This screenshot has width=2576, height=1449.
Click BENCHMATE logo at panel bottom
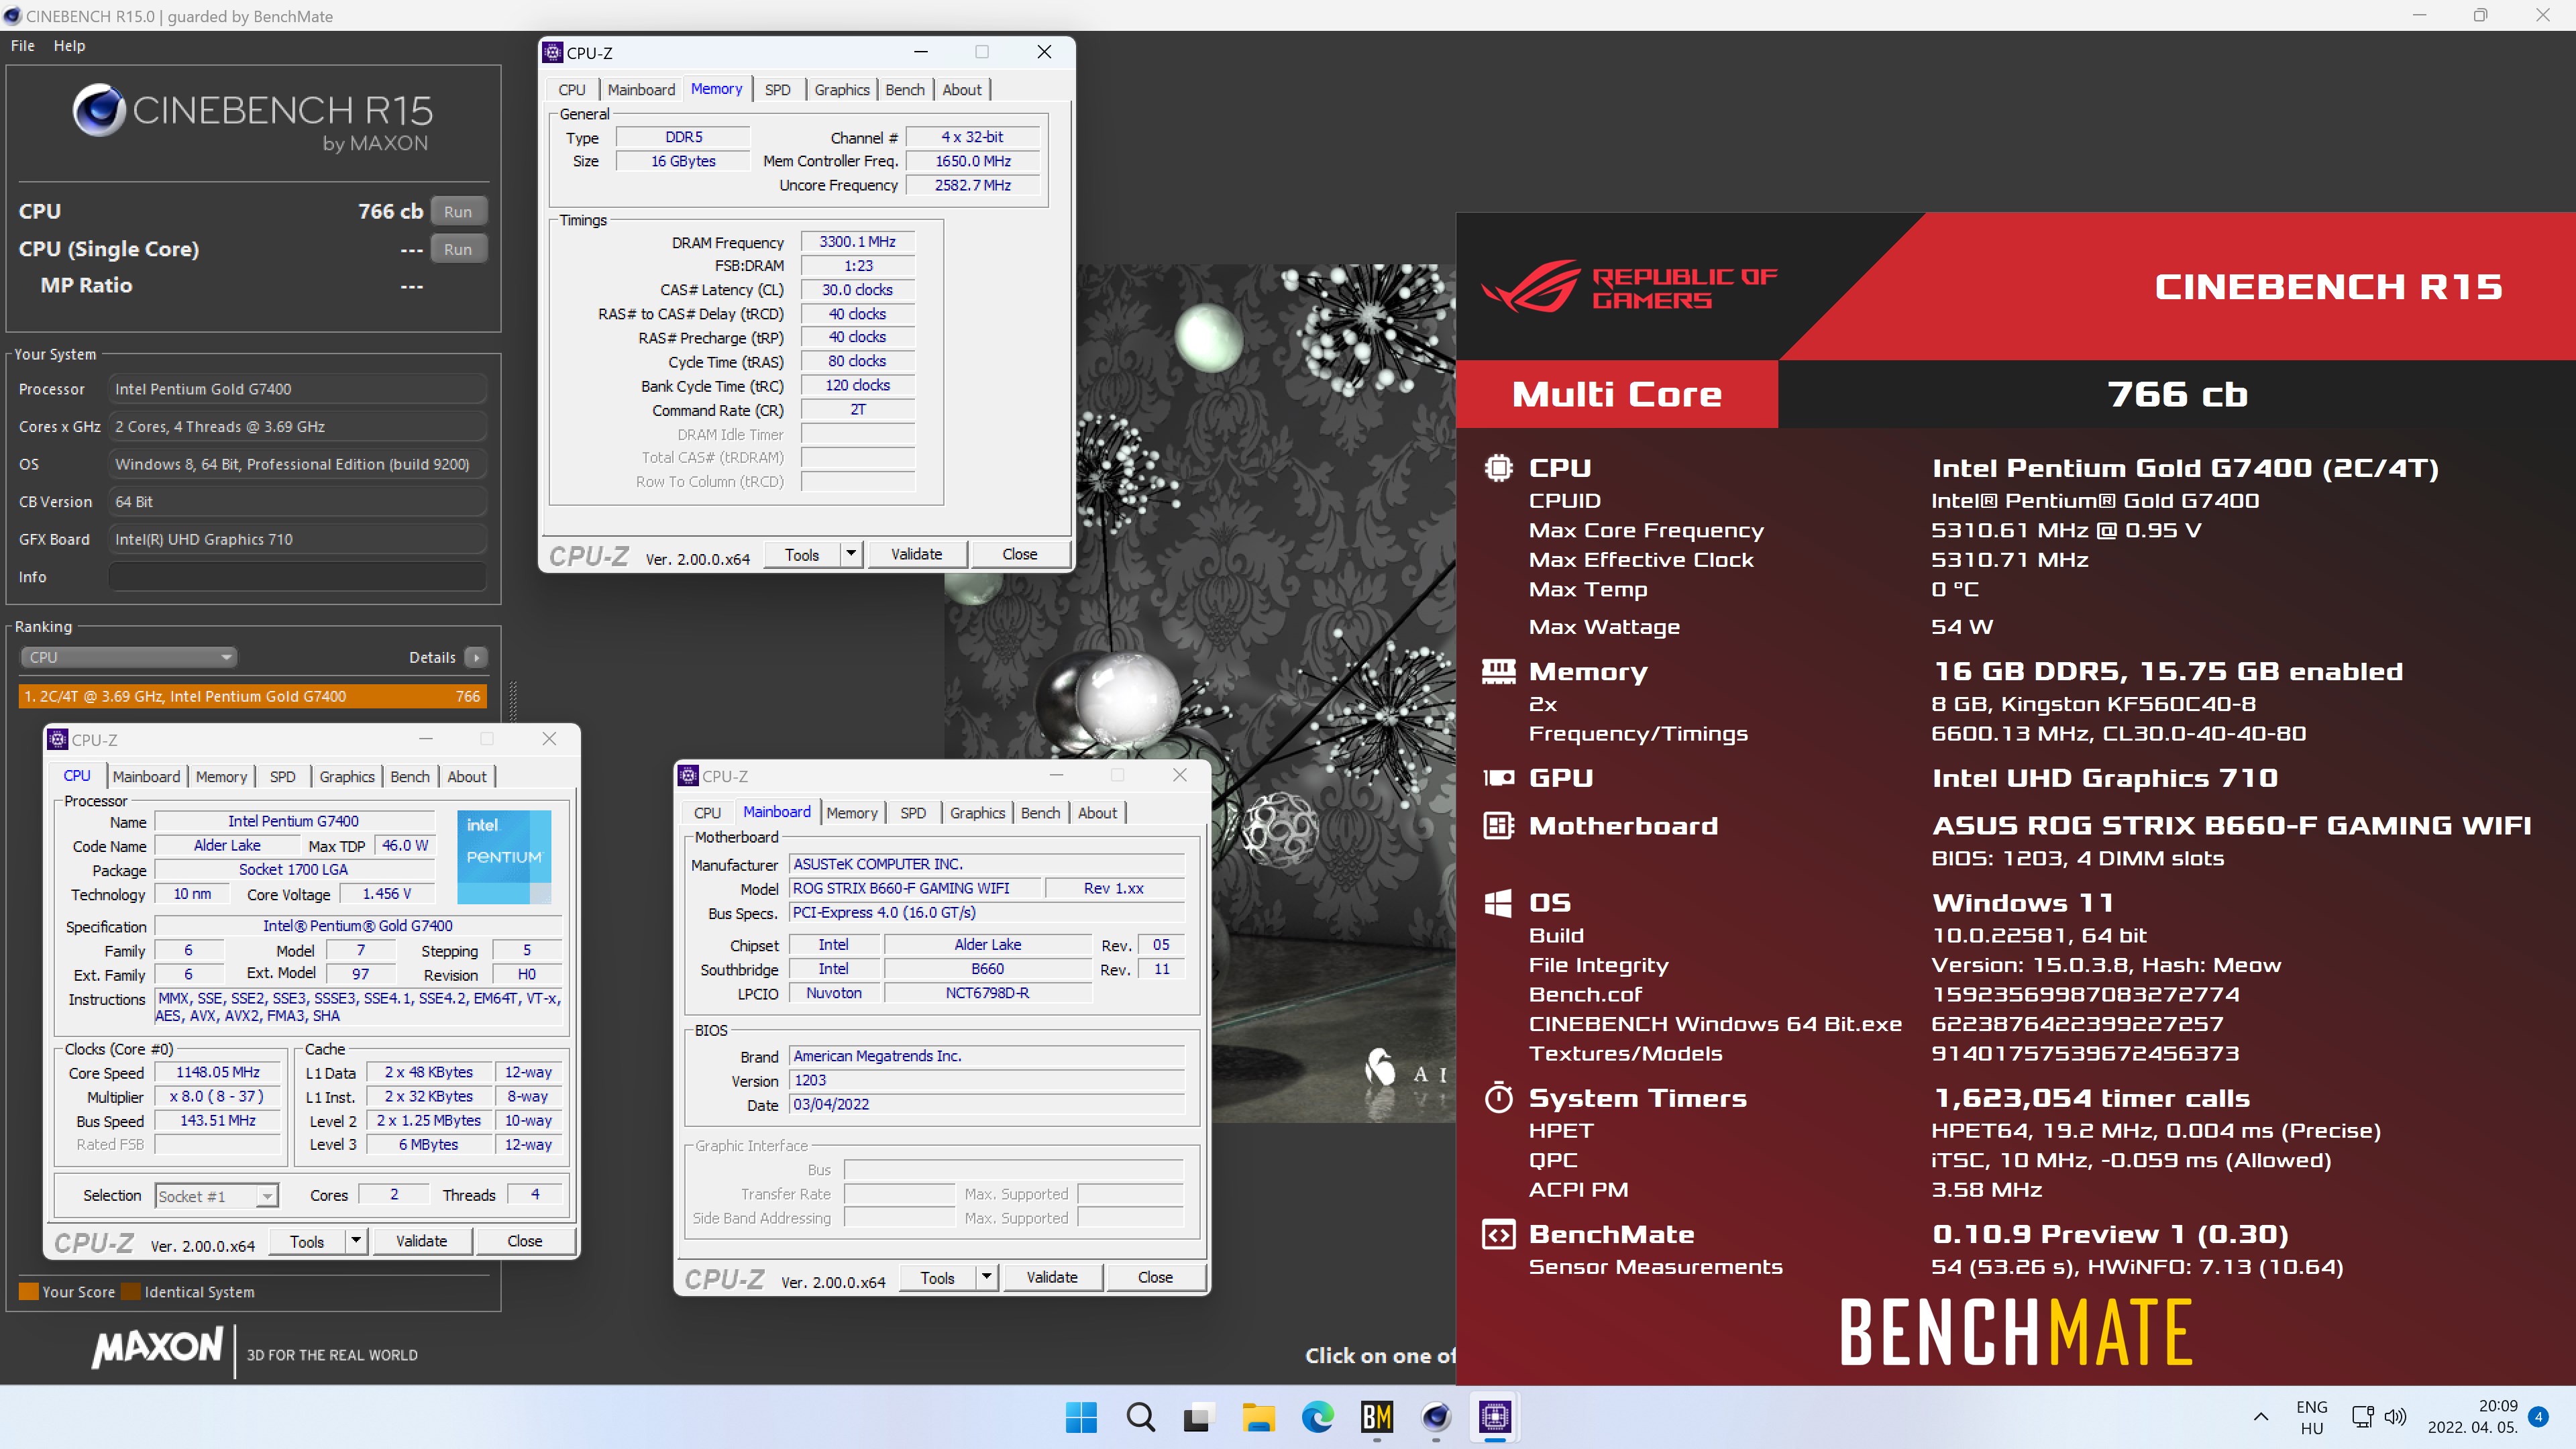[x=2016, y=1332]
